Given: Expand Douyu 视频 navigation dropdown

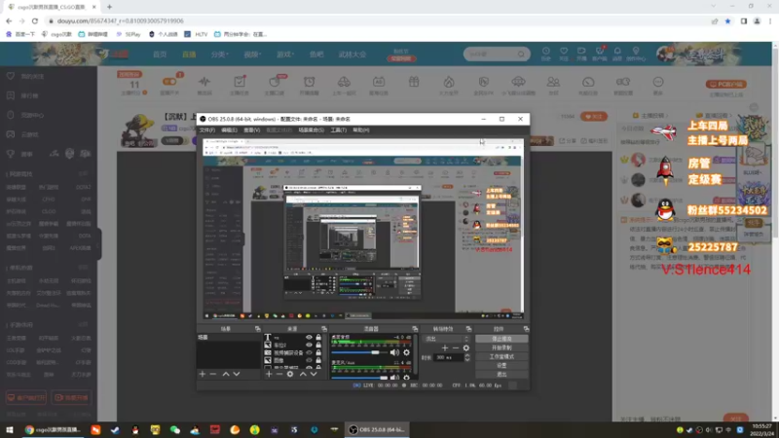Looking at the screenshot, I should (252, 55).
